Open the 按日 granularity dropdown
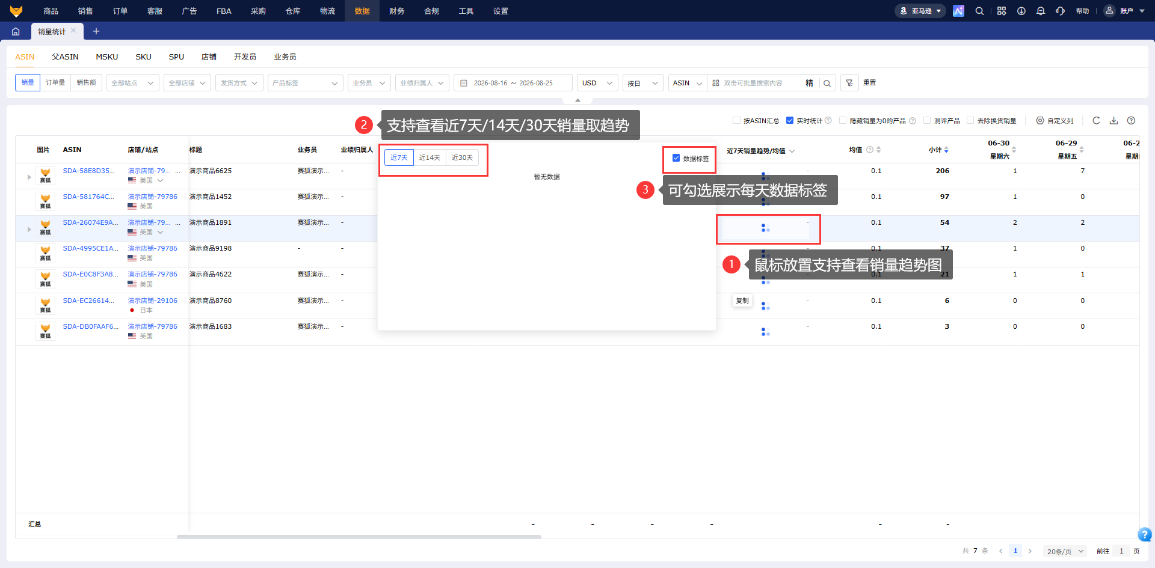The width and height of the screenshot is (1155, 568). point(642,83)
